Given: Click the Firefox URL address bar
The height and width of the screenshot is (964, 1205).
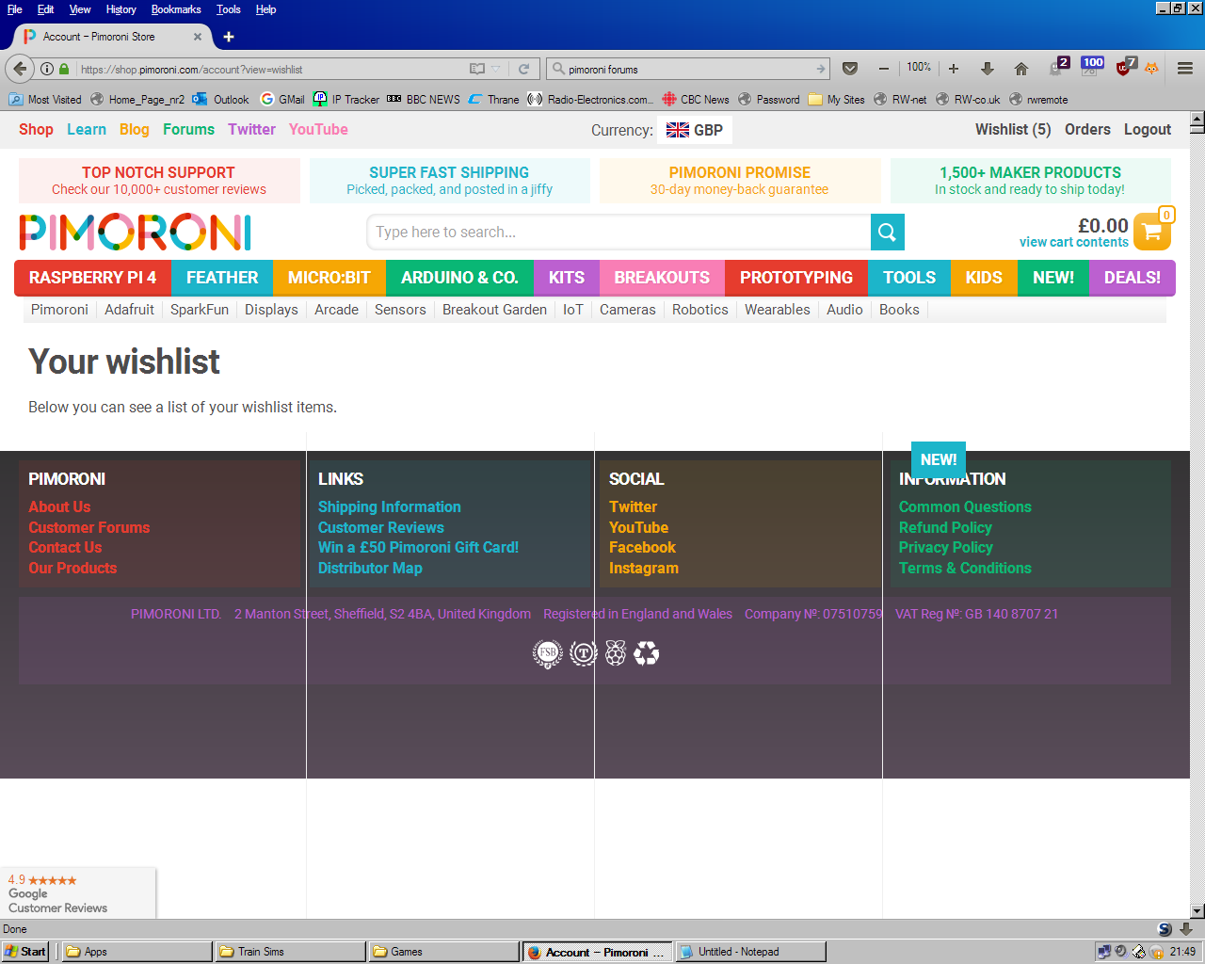Looking at the screenshot, I should pos(273,69).
